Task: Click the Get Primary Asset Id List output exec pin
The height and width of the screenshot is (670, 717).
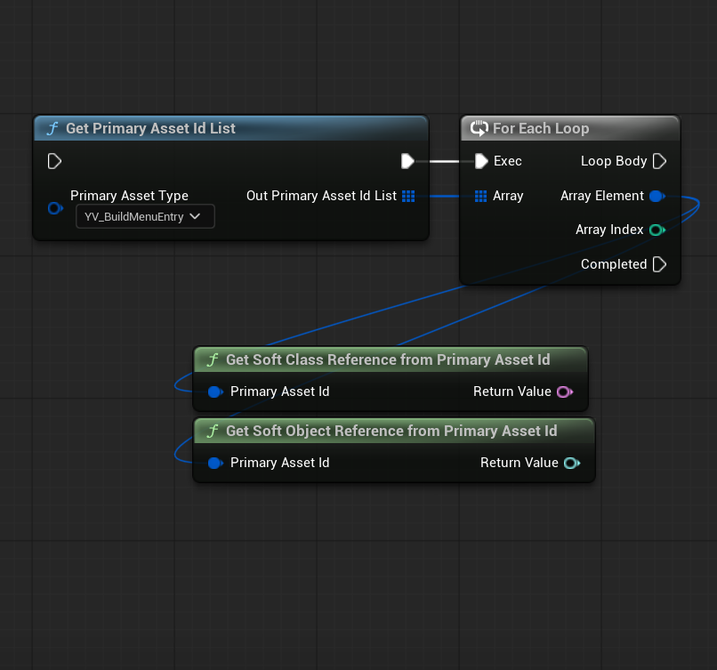Action: [x=407, y=161]
